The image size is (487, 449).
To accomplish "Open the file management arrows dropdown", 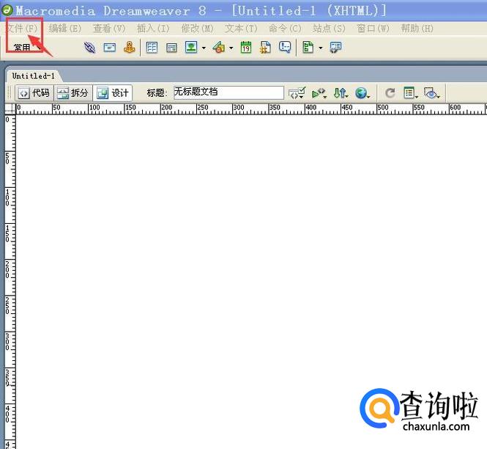I will tap(341, 93).
